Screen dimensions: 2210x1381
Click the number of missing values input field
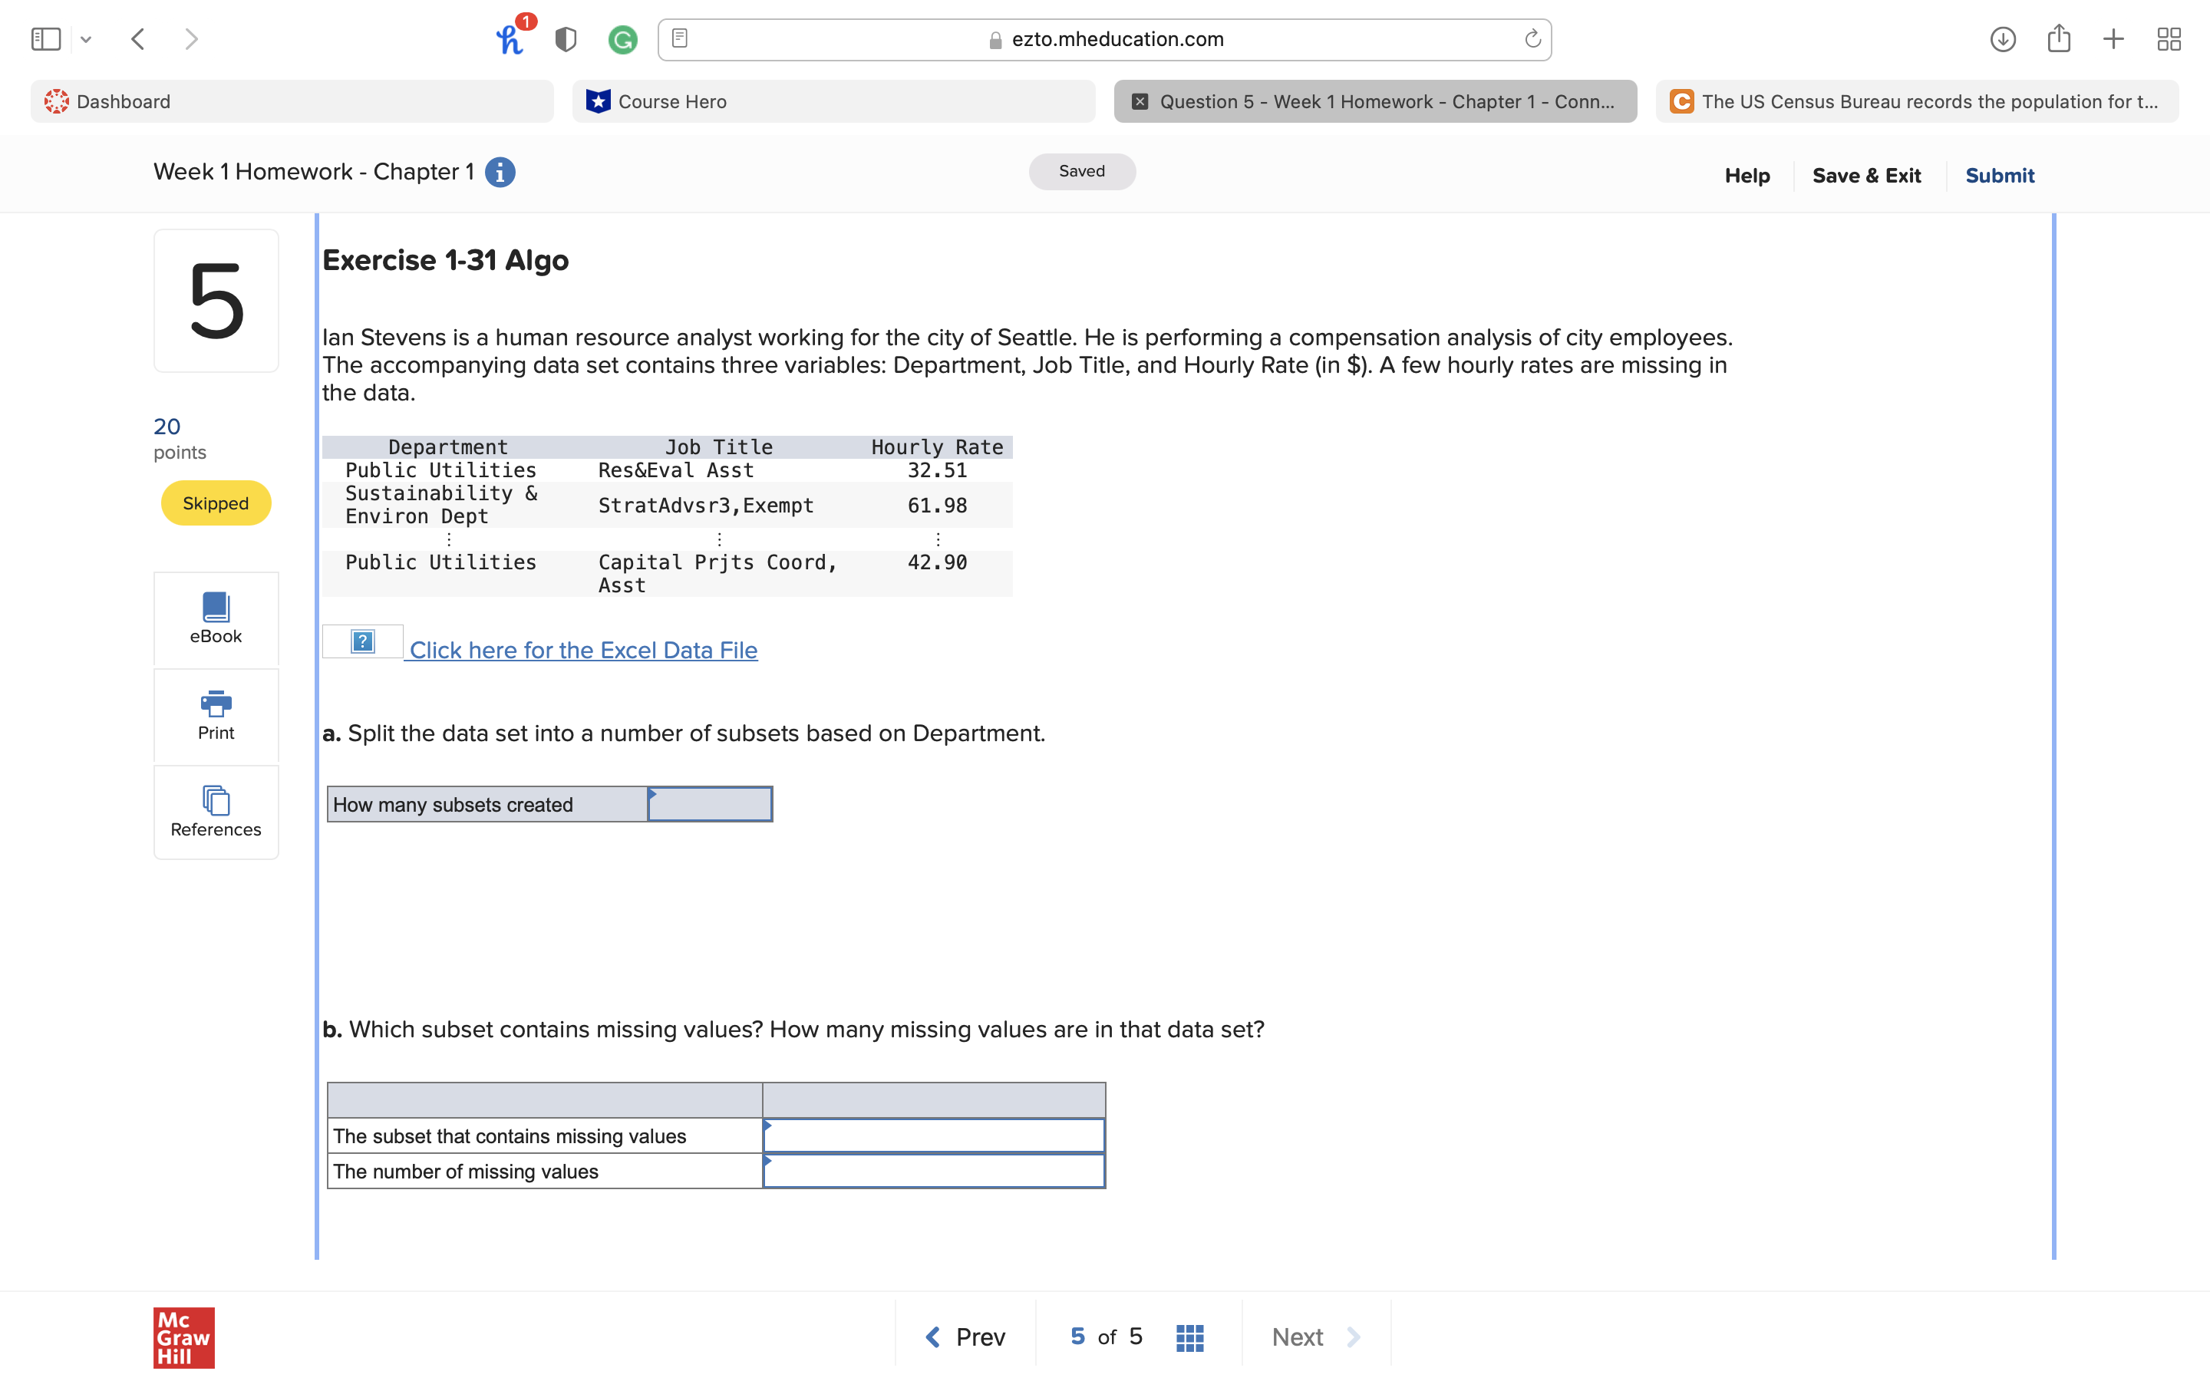[932, 1171]
